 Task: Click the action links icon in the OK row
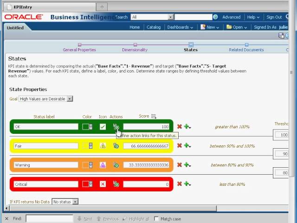pyautogui.click(x=116, y=126)
